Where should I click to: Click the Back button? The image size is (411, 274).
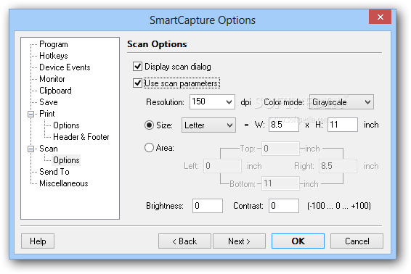click(x=184, y=241)
